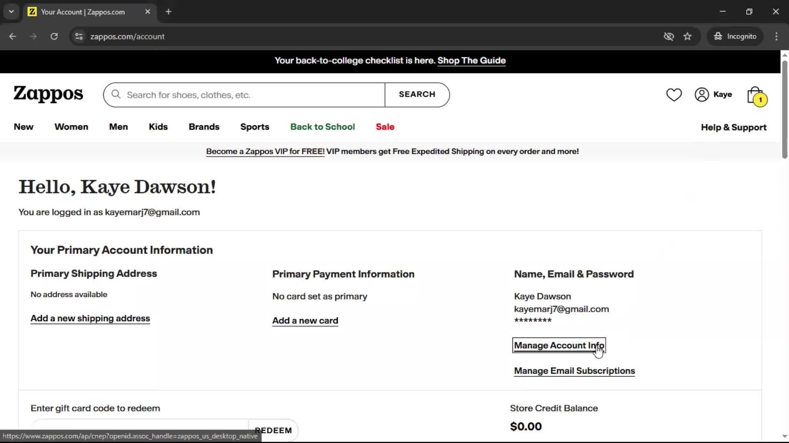This screenshot has width=789, height=443.
Task: Open the site information icon in address bar
Action: pos(78,37)
